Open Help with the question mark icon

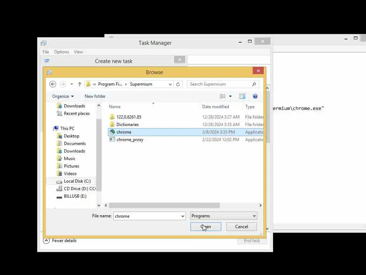255,96
